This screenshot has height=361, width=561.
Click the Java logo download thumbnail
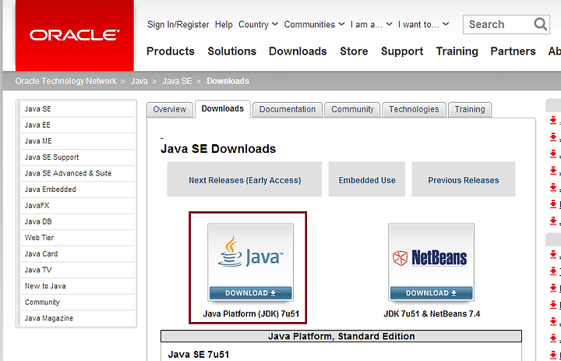250,262
